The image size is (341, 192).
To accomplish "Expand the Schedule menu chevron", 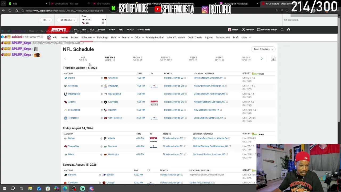I will [94, 38].
